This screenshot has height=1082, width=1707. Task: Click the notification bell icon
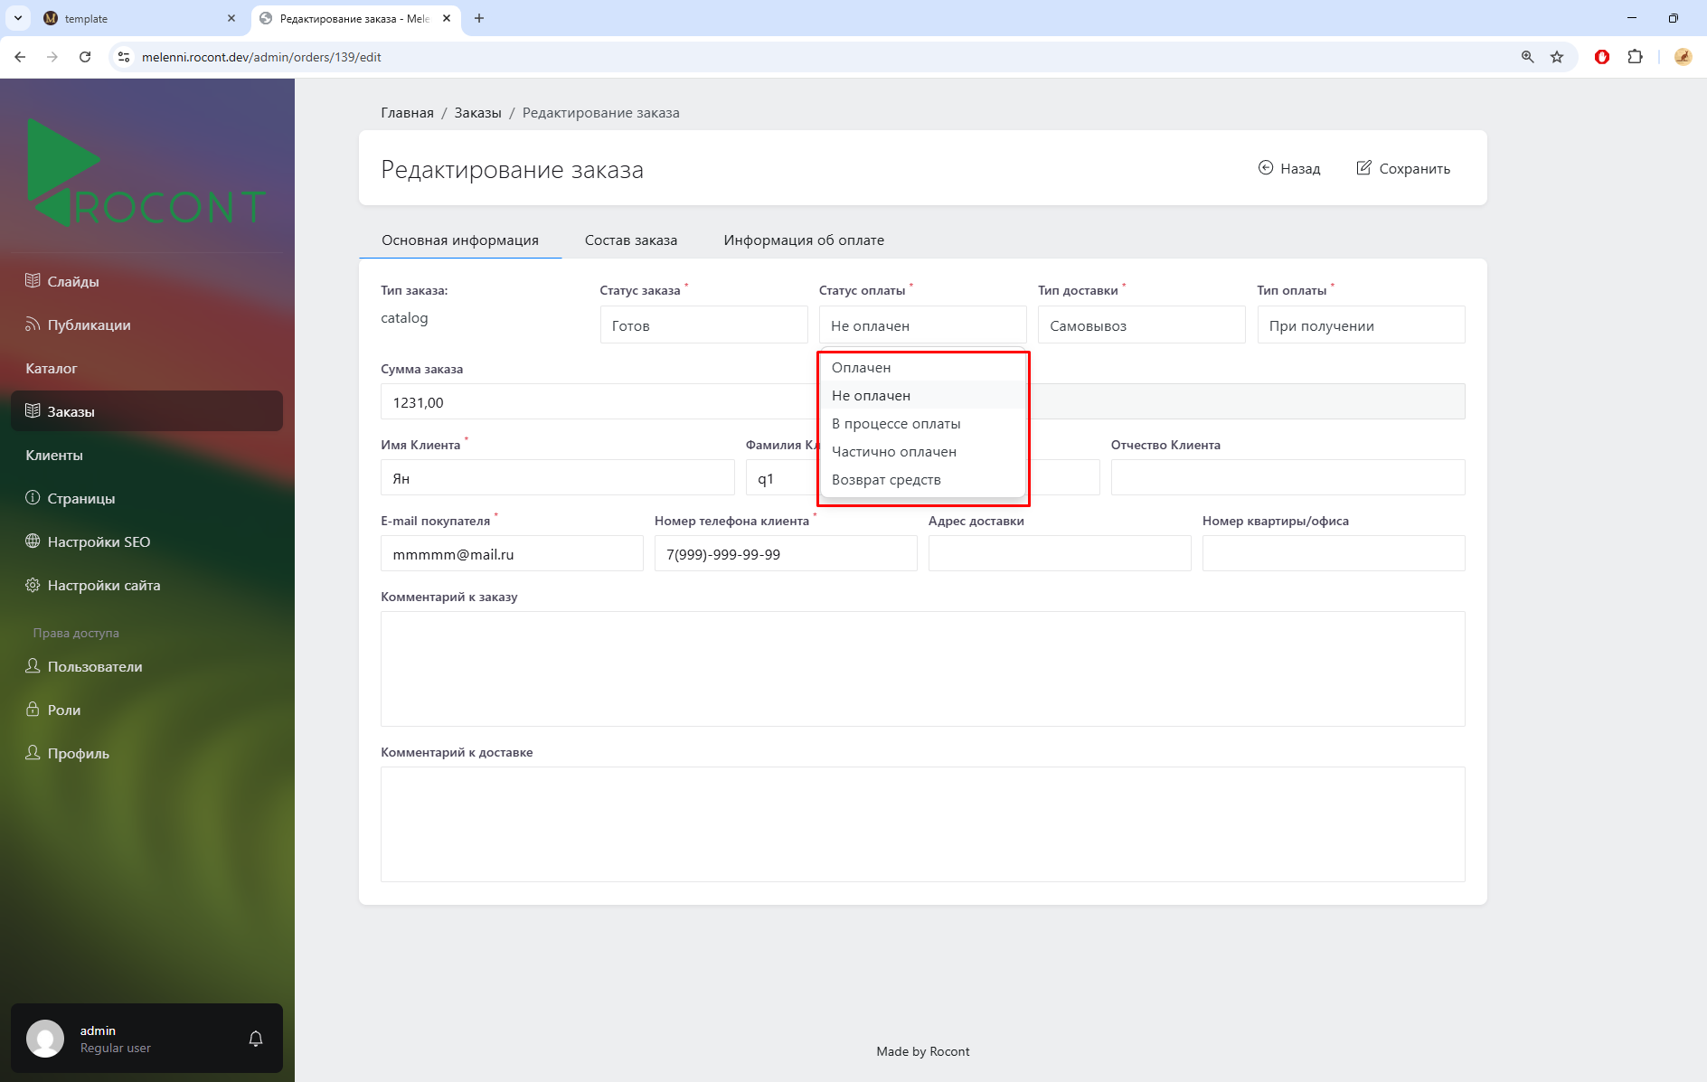pos(256,1039)
